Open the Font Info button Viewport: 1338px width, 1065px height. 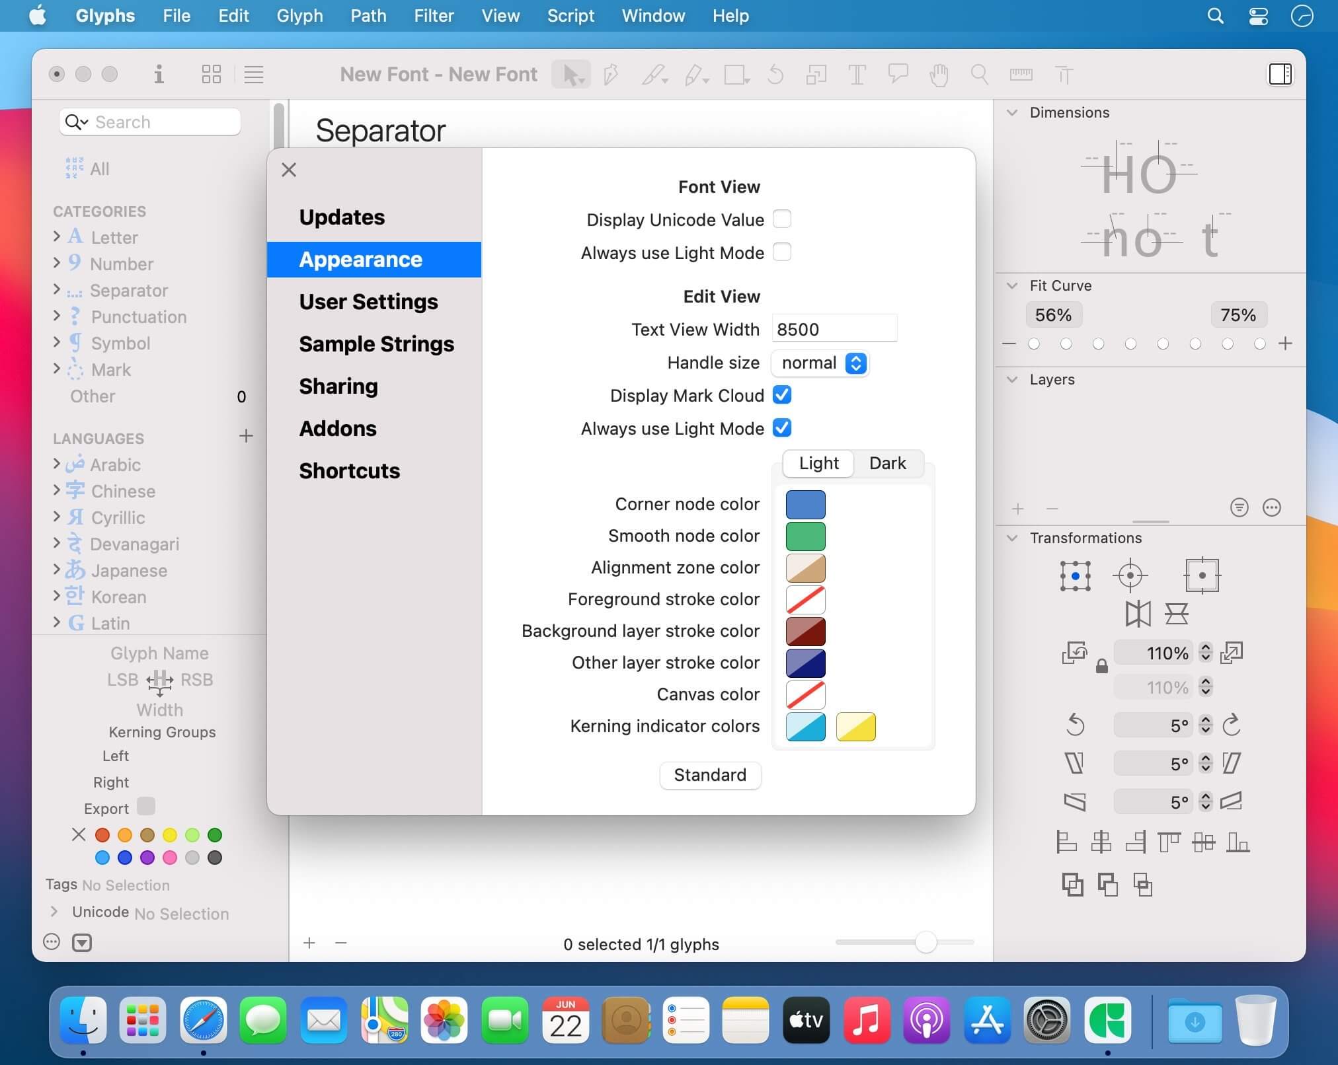tap(159, 74)
